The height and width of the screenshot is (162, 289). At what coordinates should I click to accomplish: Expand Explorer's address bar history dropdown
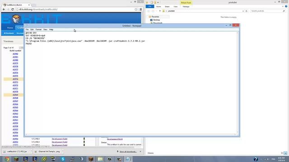pyautogui.click(x=243, y=11)
